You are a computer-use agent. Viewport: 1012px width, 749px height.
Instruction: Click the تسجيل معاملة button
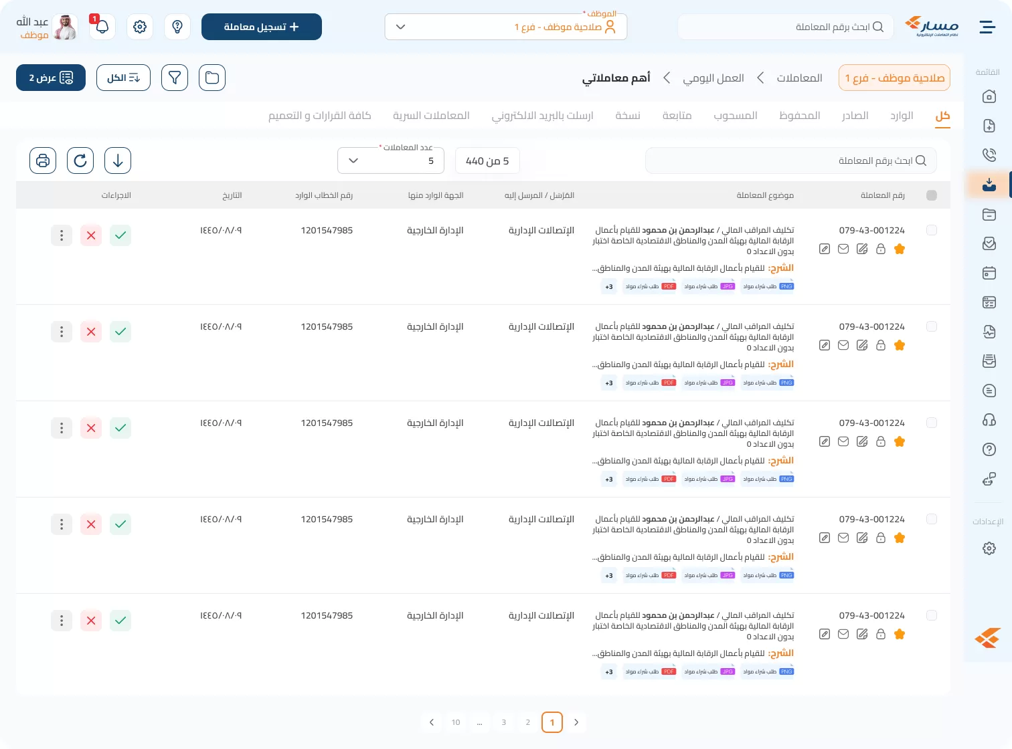click(x=262, y=27)
